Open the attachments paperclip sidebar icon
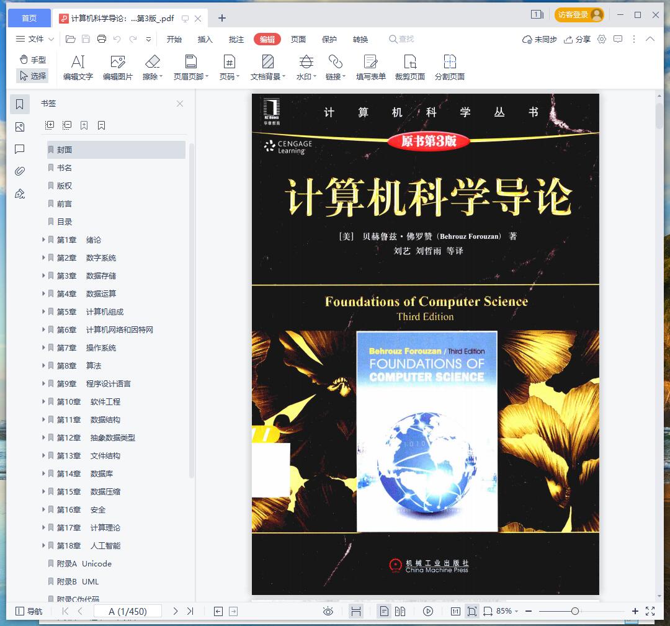Viewport: 670px width, 626px height. click(x=20, y=171)
